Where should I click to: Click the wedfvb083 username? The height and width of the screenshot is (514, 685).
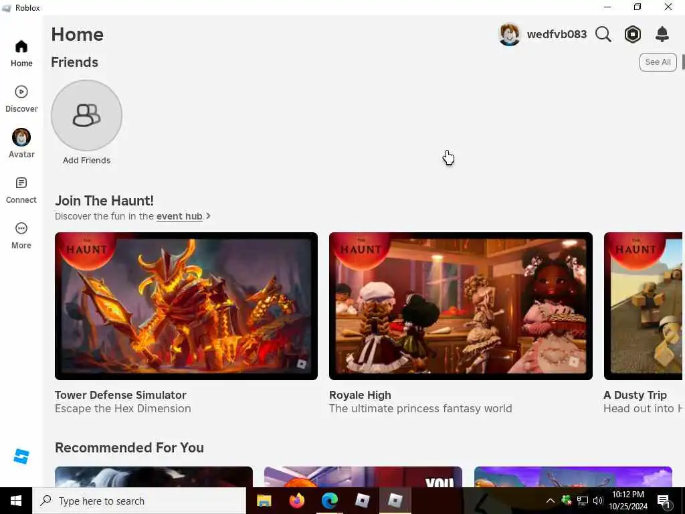(557, 35)
